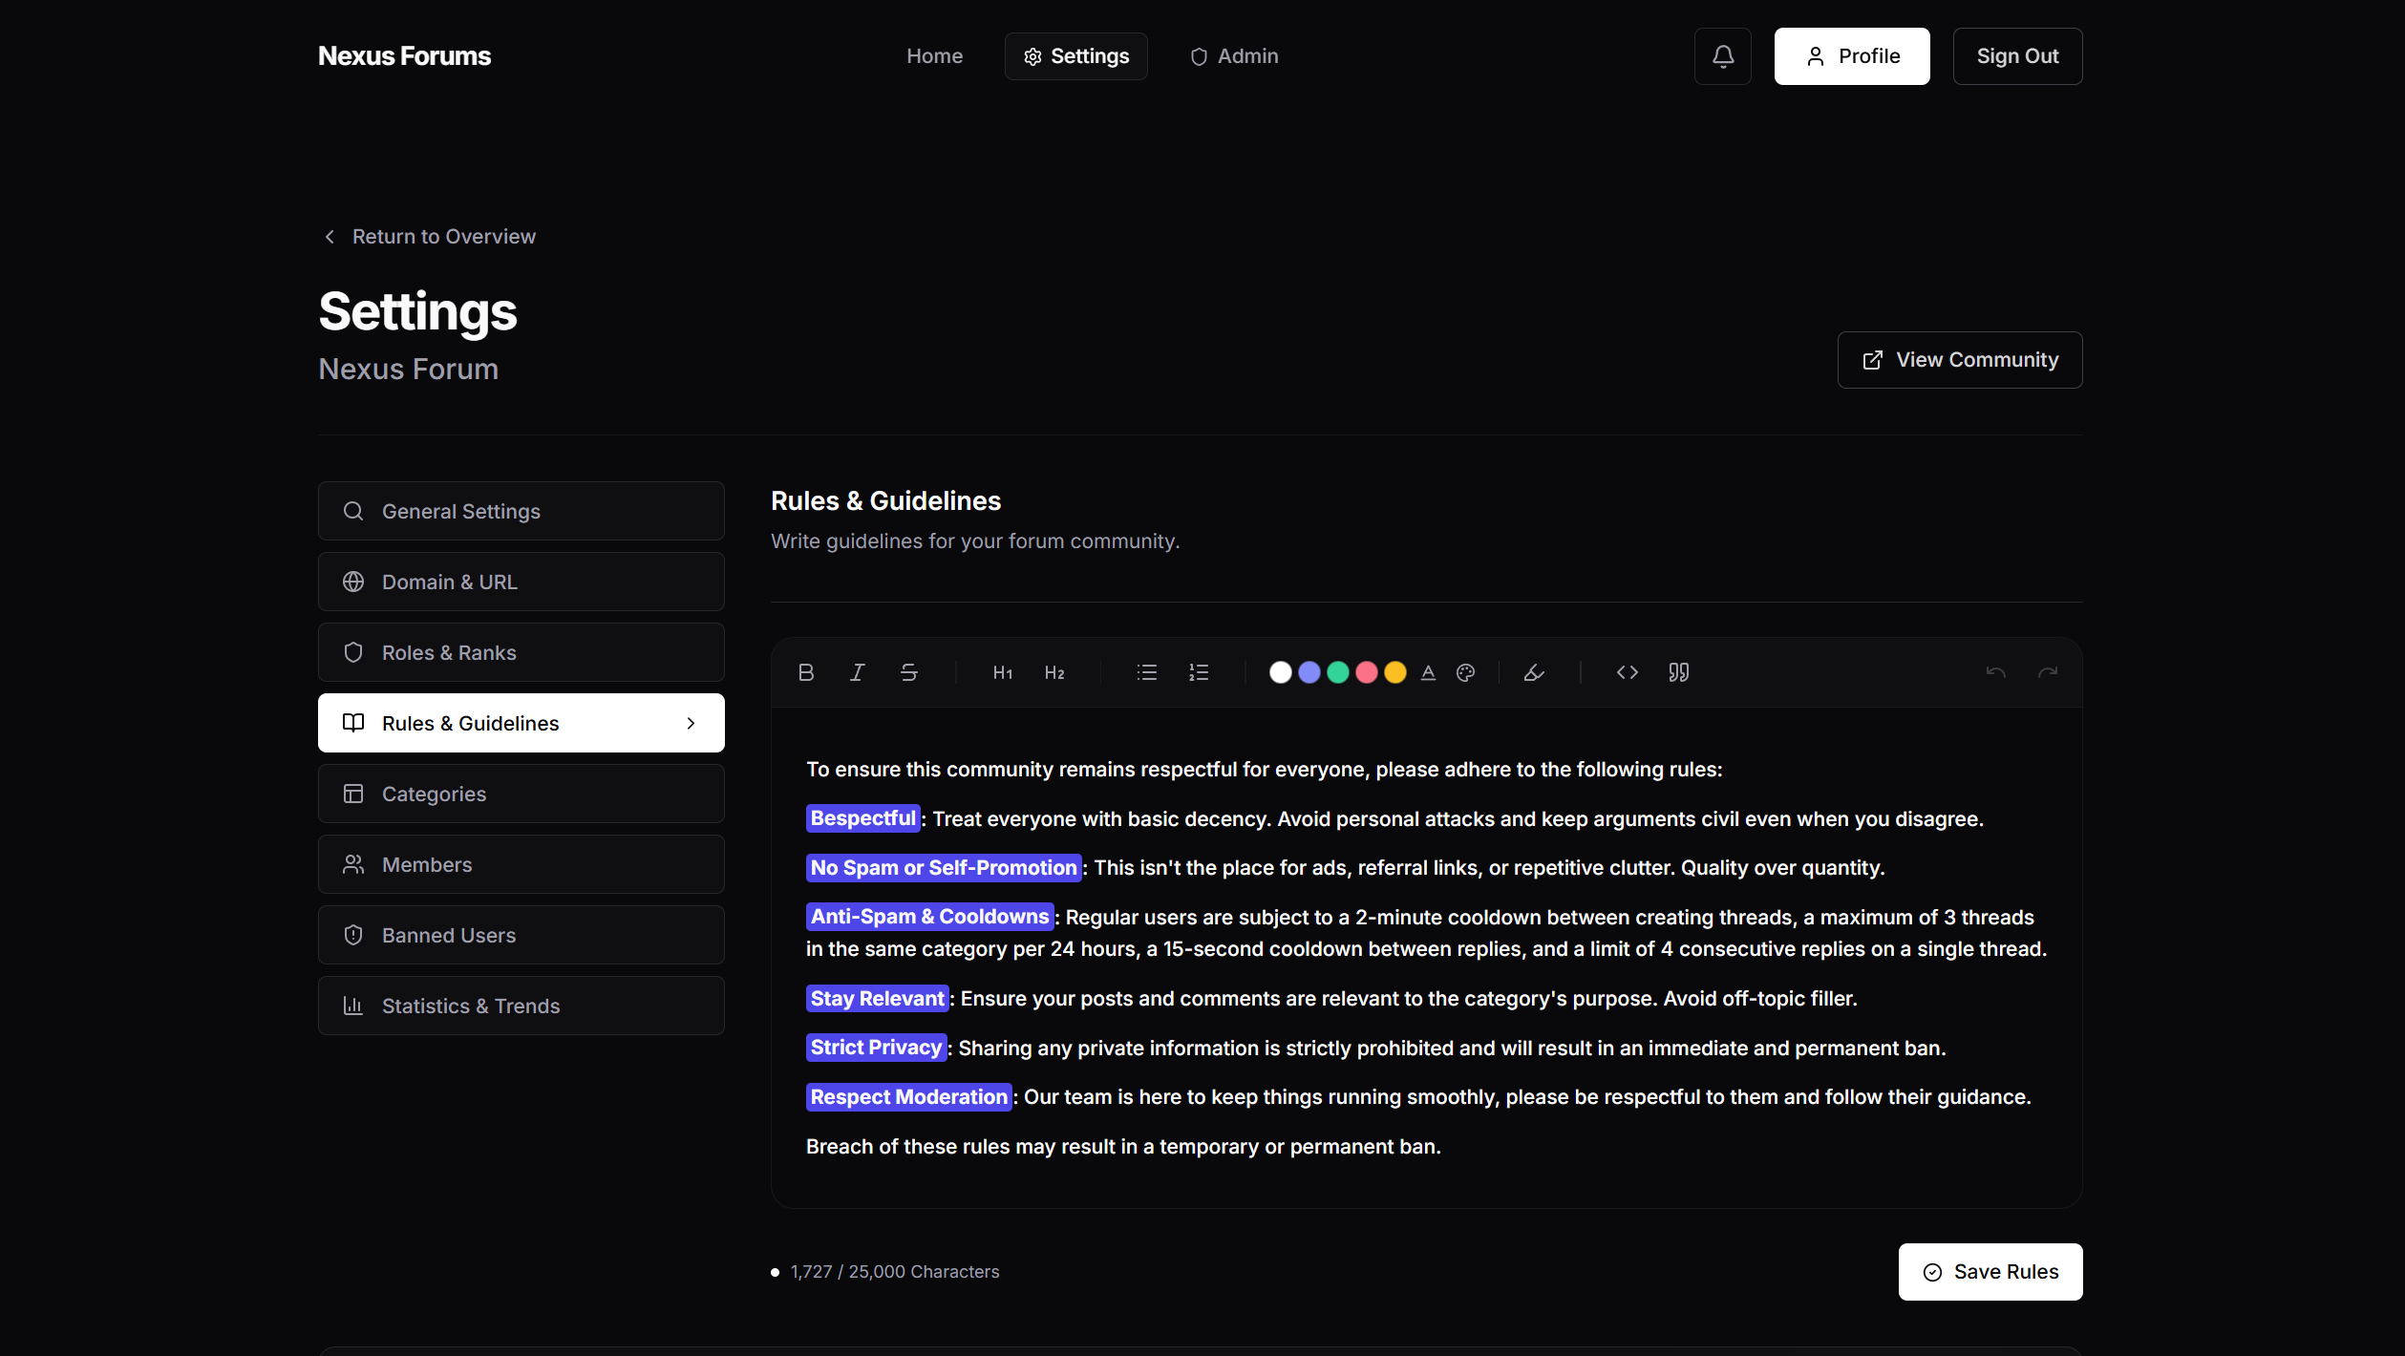Pick the purple text color swatch
2405x1356 pixels.
point(1309,673)
